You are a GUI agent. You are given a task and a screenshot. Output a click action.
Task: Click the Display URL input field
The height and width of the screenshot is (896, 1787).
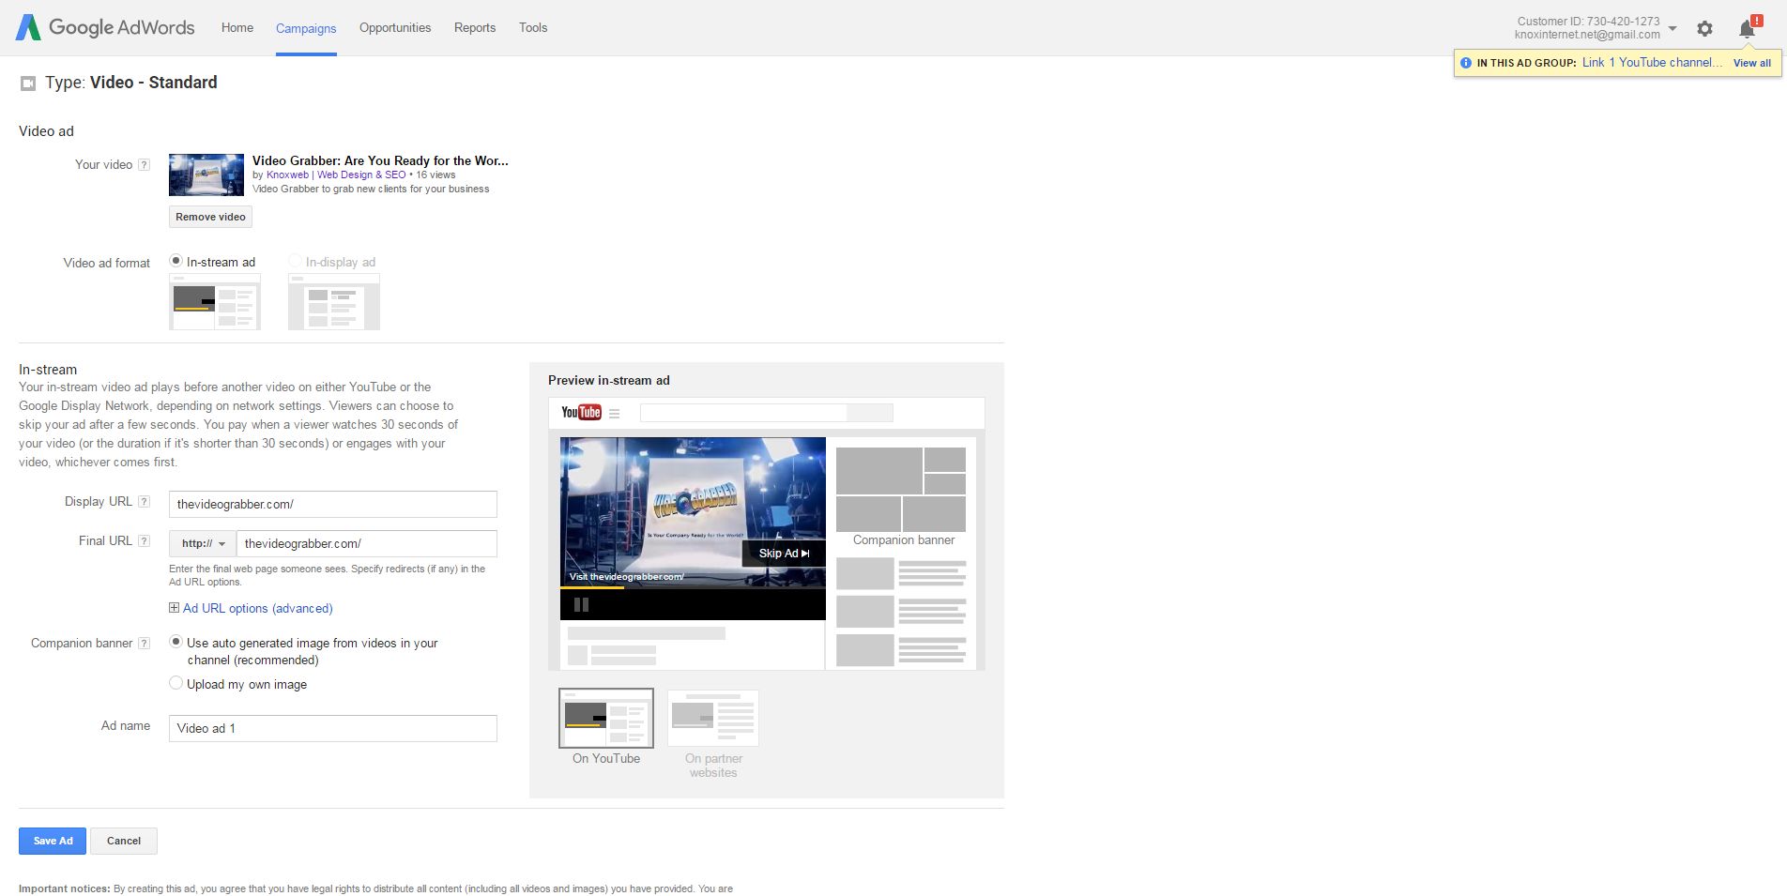coord(333,505)
